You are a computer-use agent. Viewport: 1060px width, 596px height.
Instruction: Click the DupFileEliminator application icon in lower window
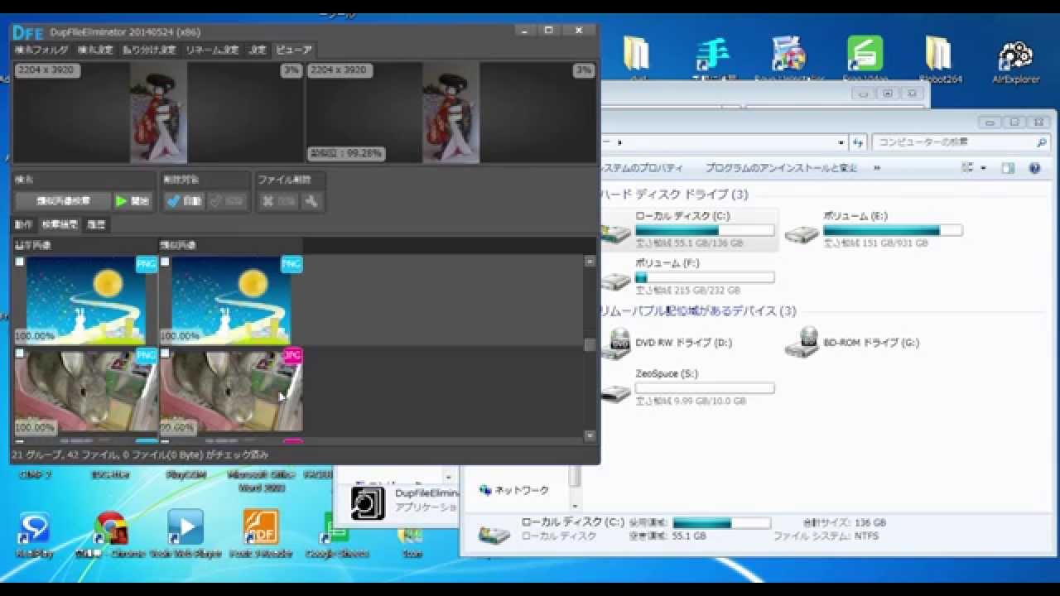click(368, 502)
